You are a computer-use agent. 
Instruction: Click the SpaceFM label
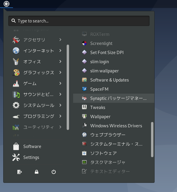pyautogui.click(x=99, y=89)
